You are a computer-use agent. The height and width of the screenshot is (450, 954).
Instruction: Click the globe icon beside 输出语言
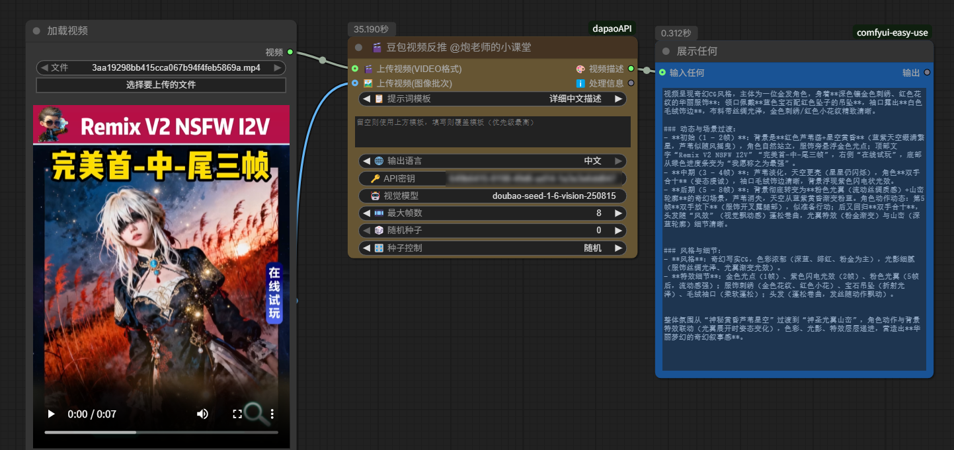point(379,161)
